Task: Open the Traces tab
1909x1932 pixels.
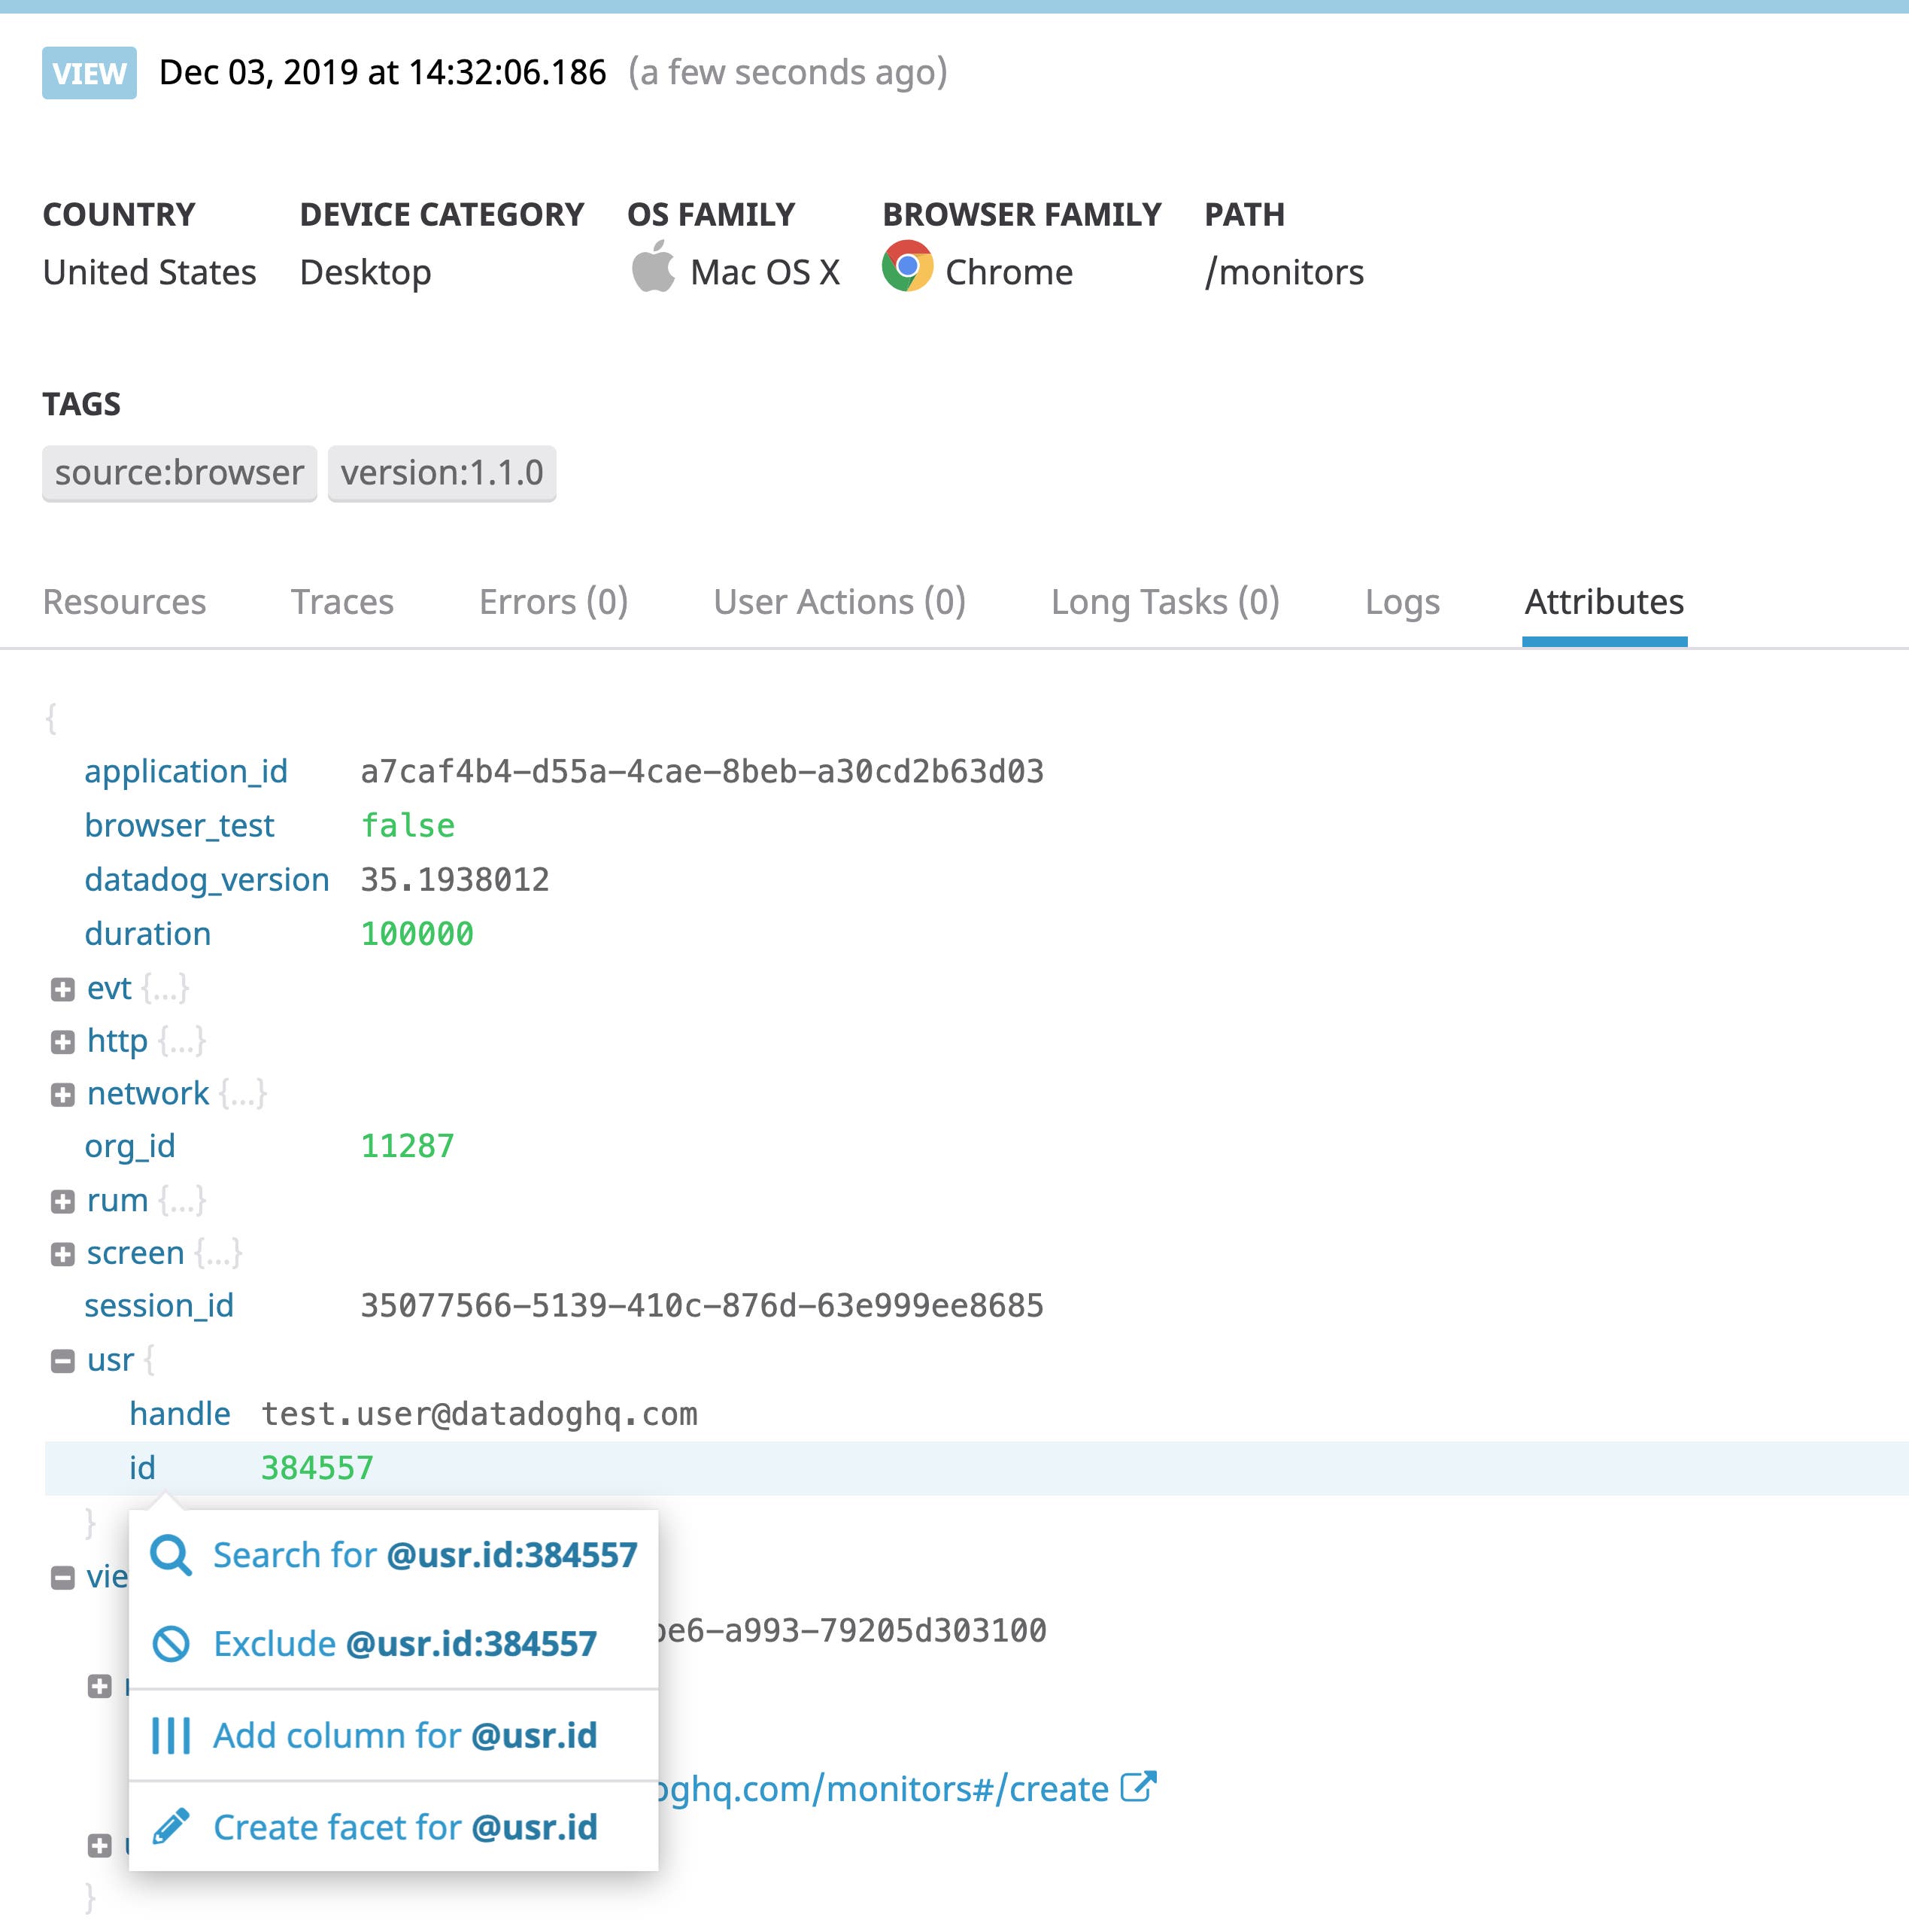Action: tap(342, 601)
